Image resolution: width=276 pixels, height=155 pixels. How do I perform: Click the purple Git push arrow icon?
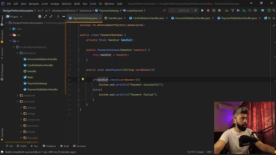(238, 10)
